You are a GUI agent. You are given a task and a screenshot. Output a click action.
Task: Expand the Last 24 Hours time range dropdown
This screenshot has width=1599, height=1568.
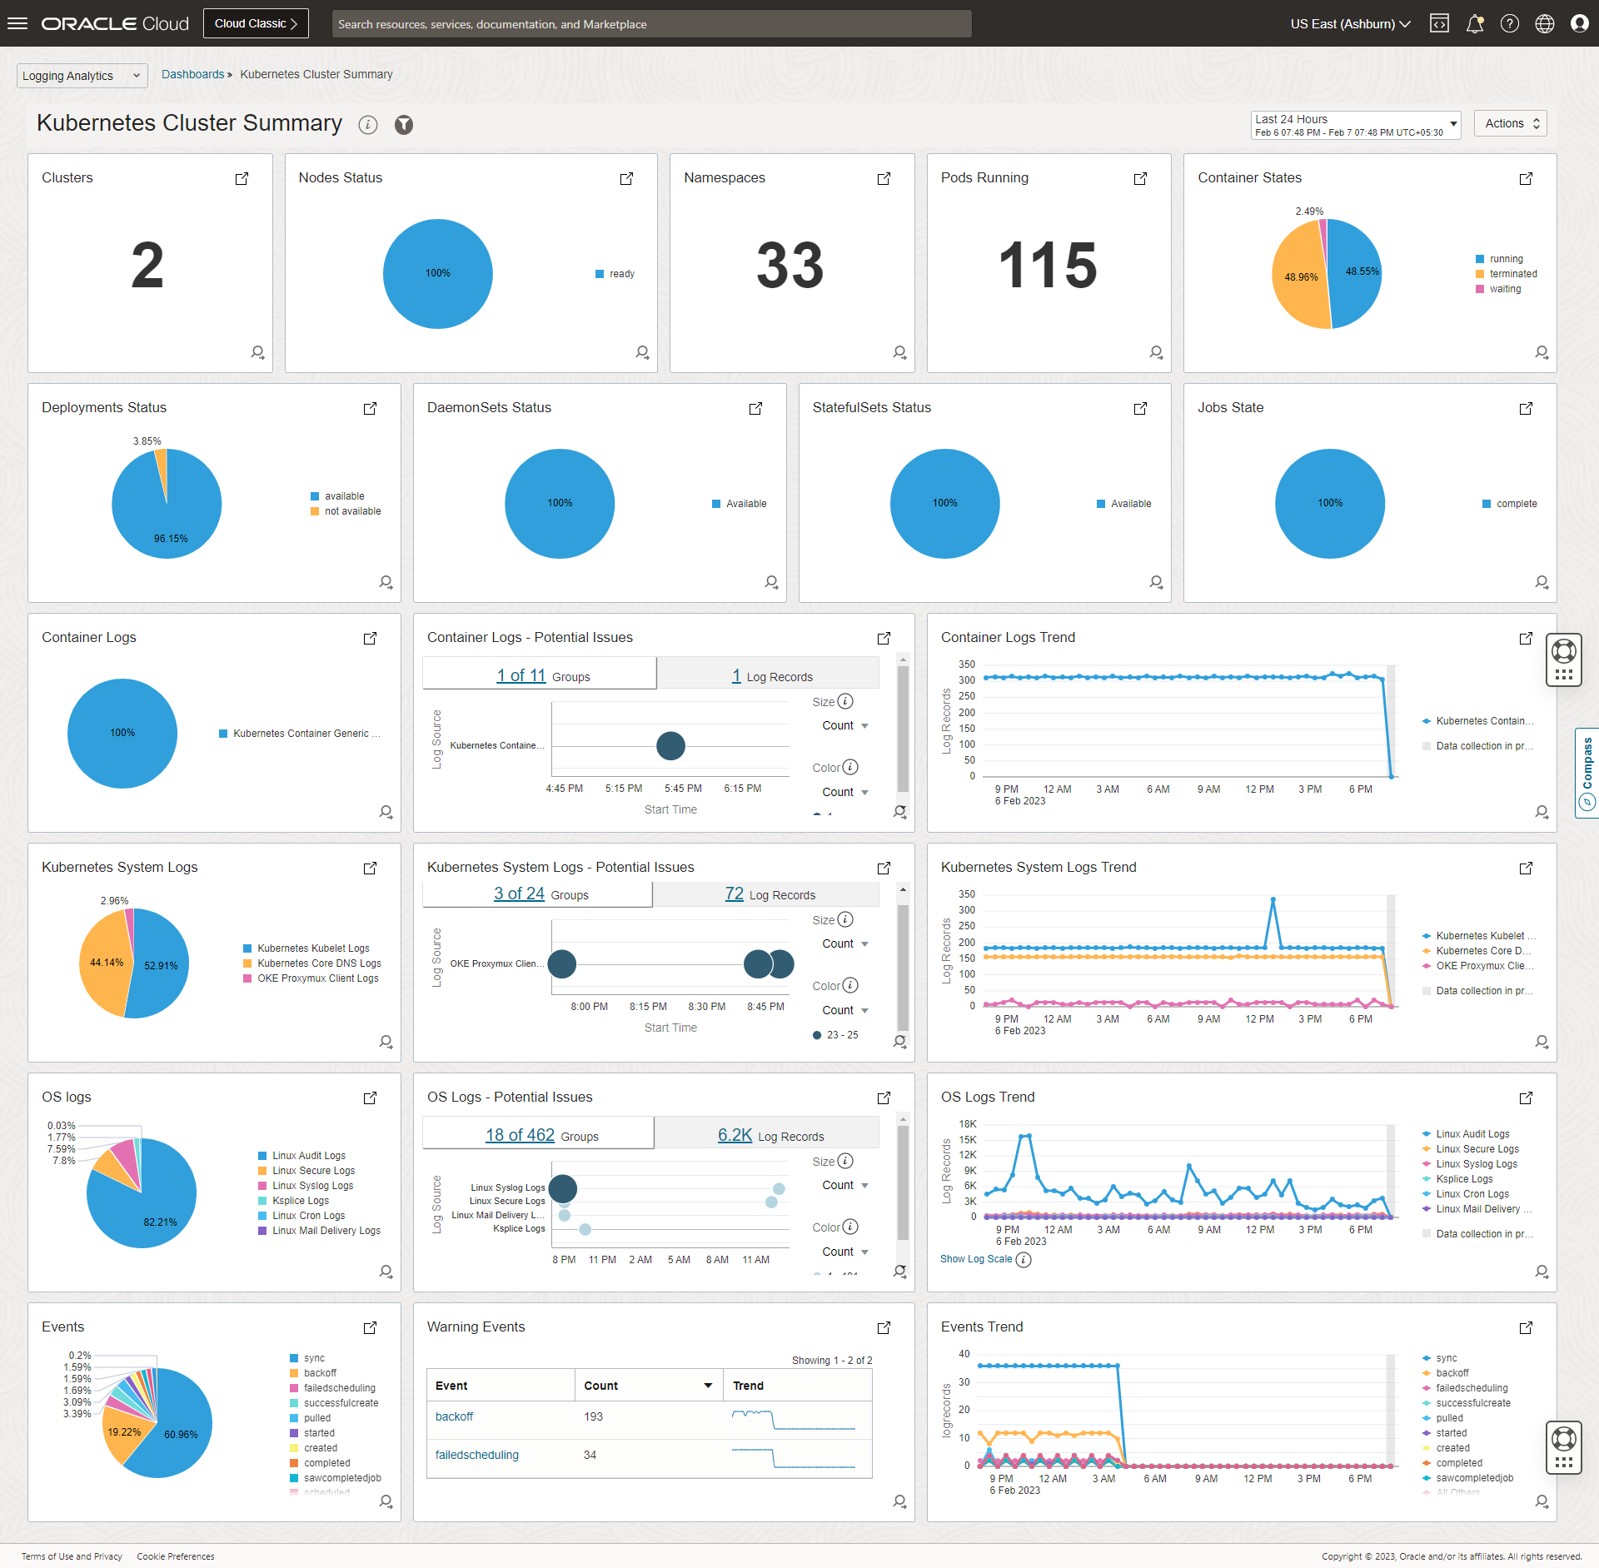point(1355,125)
